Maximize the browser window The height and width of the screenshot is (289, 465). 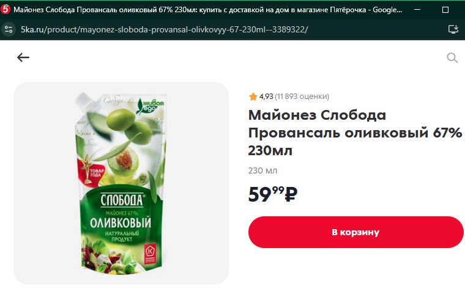point(445,10)
